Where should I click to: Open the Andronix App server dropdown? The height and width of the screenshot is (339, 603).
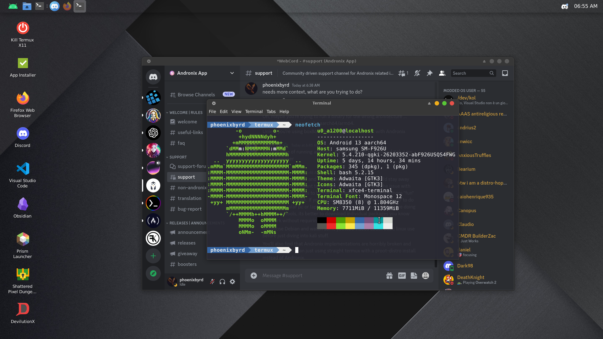232,73
